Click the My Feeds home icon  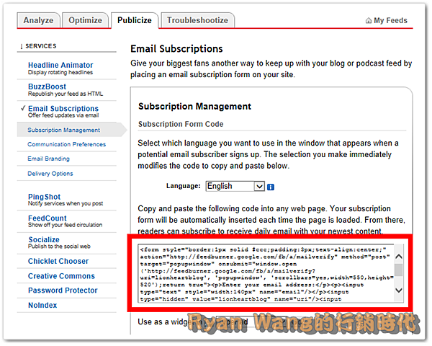coord(369,21)
